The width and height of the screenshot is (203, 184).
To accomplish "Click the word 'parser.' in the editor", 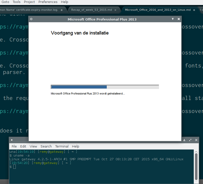I will 14,72.
